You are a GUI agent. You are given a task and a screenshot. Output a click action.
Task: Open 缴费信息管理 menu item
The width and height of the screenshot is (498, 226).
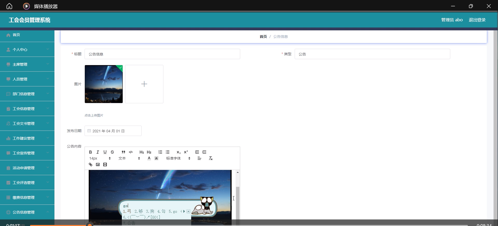tap(27, 197)
